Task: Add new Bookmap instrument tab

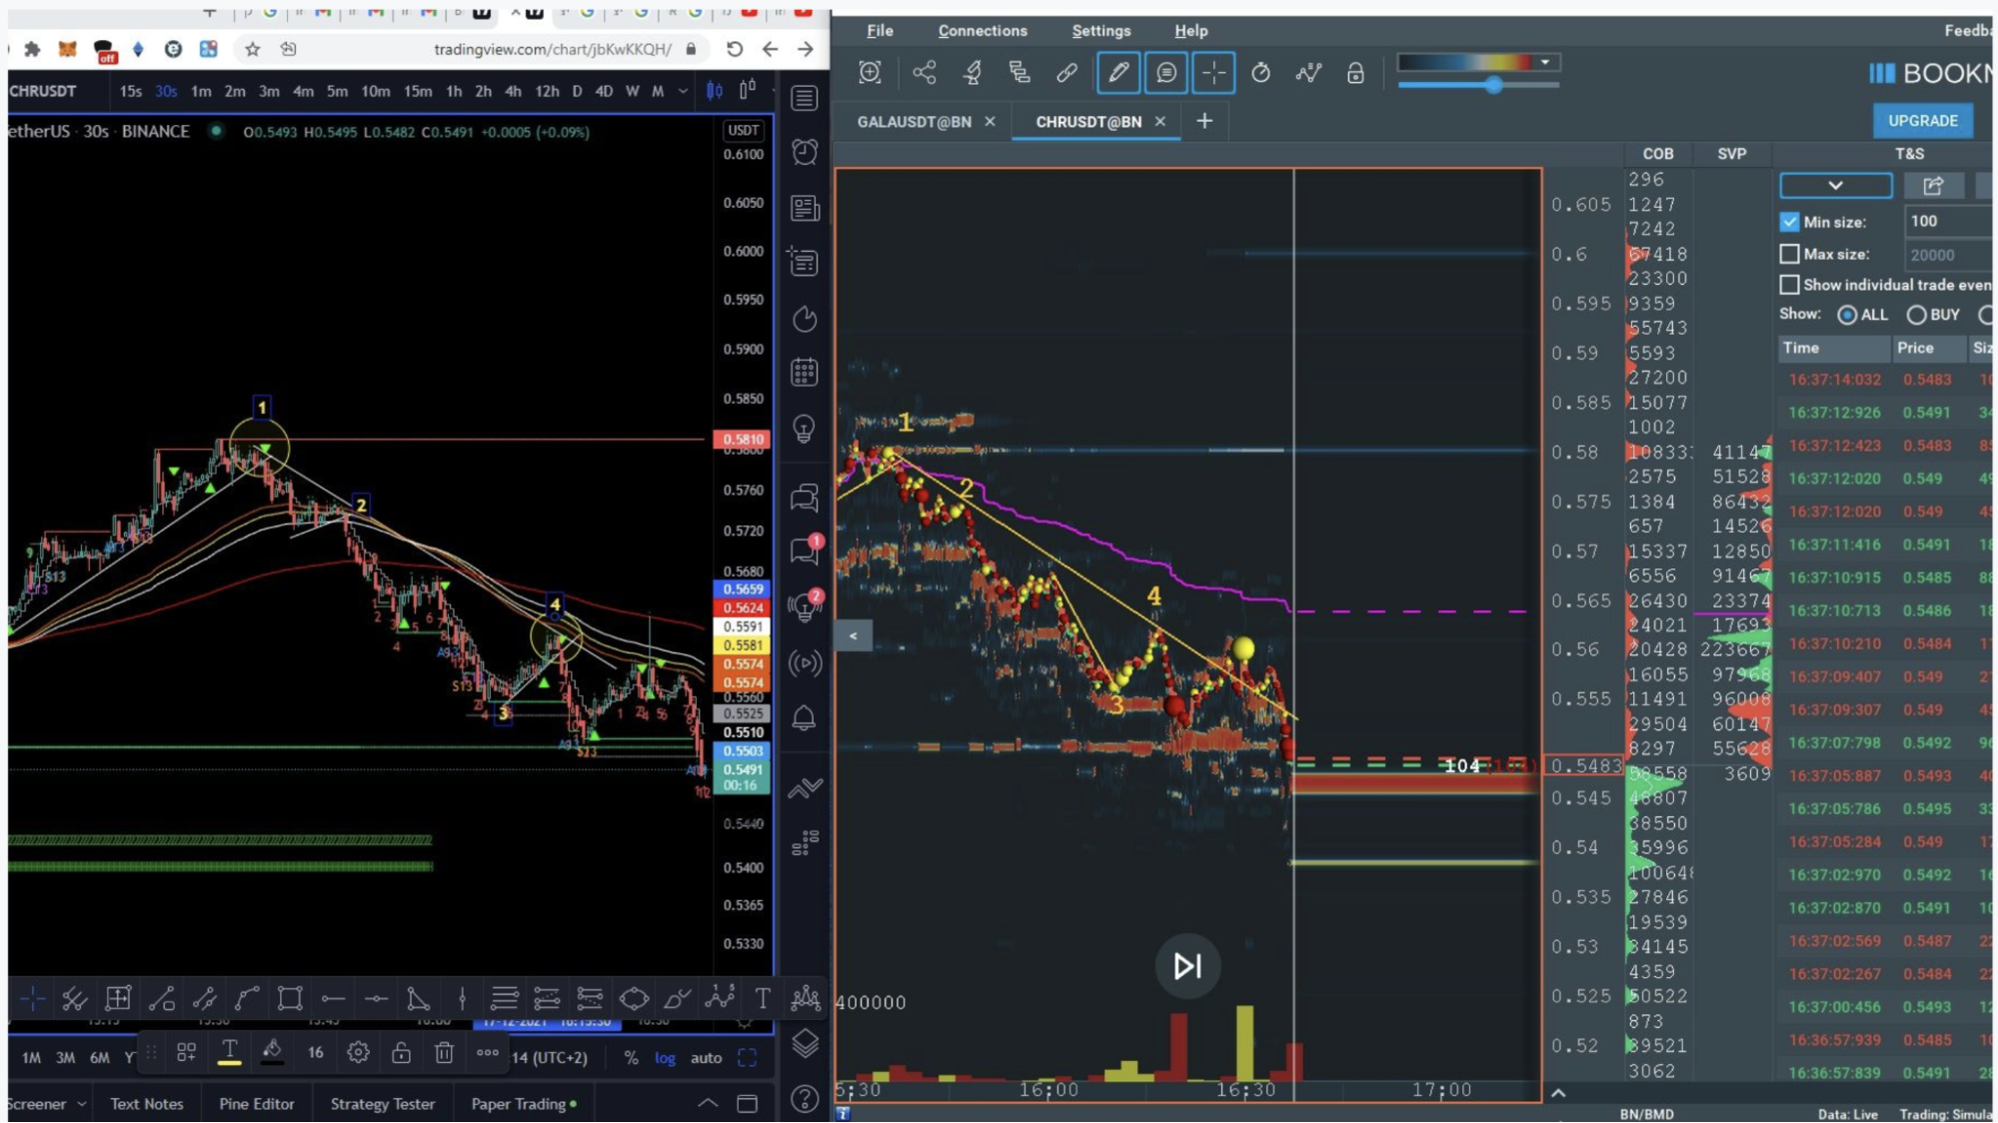Action: [1204, 121]
